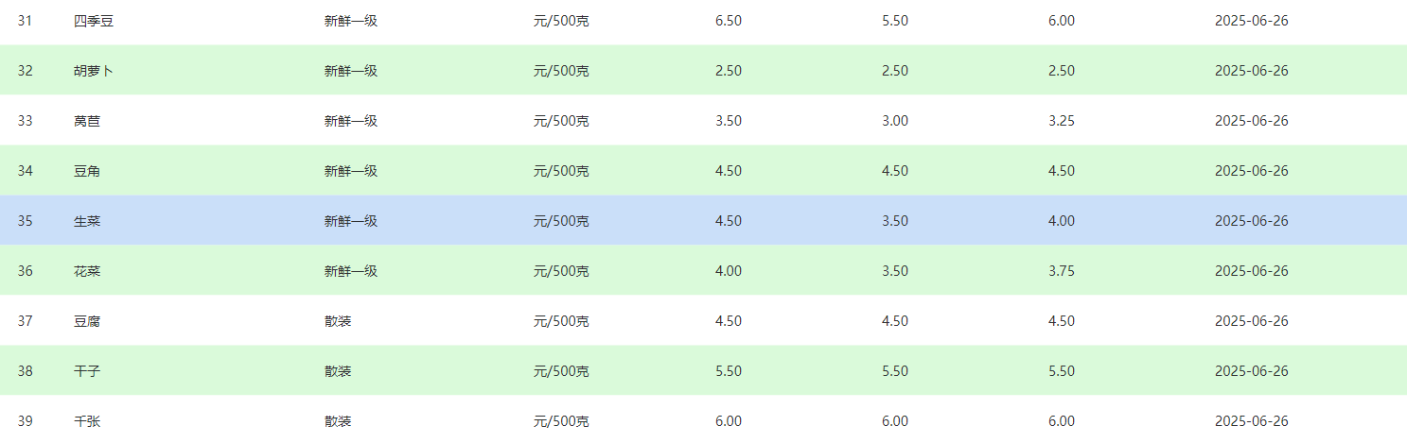Select the 3.25 average price of 莴苣
The height and width of the screenshot is (443, 1407).
coord(1062,121)
